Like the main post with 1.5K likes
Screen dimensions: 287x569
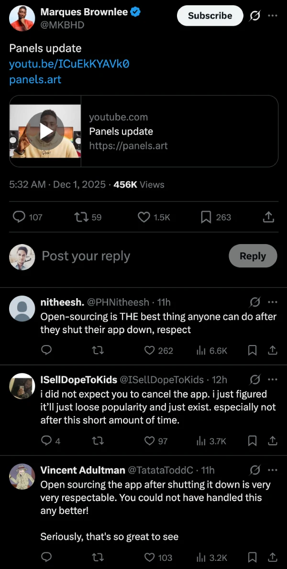144,217
